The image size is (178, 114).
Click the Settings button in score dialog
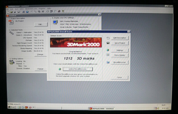120,50
